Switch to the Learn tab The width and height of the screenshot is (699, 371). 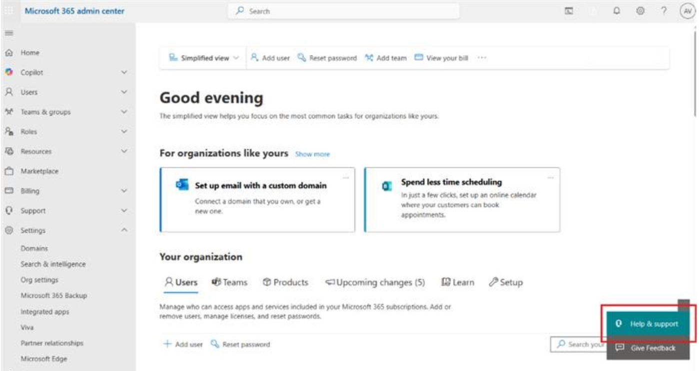point(457,283)
